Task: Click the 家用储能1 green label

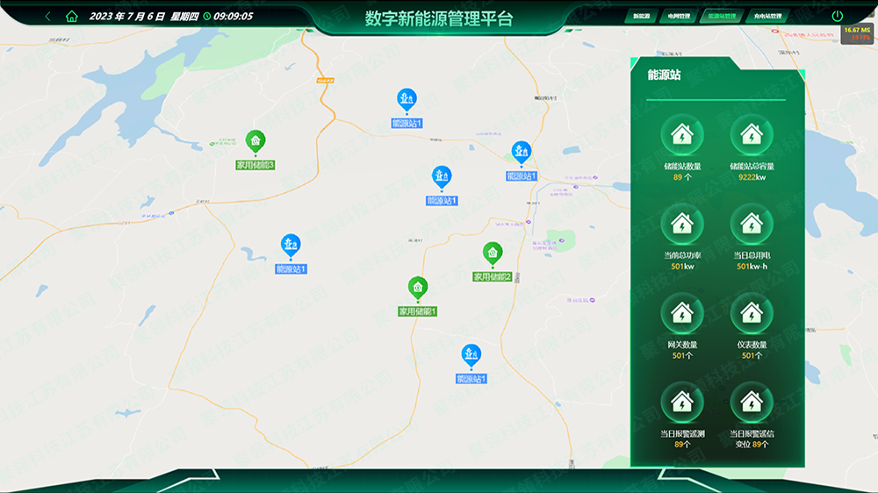Action: click(417, 311)
